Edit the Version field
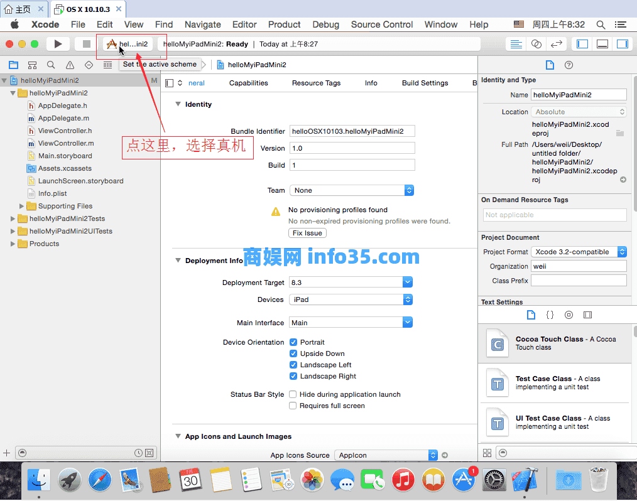The image size is (637, 501). [352, 148]
